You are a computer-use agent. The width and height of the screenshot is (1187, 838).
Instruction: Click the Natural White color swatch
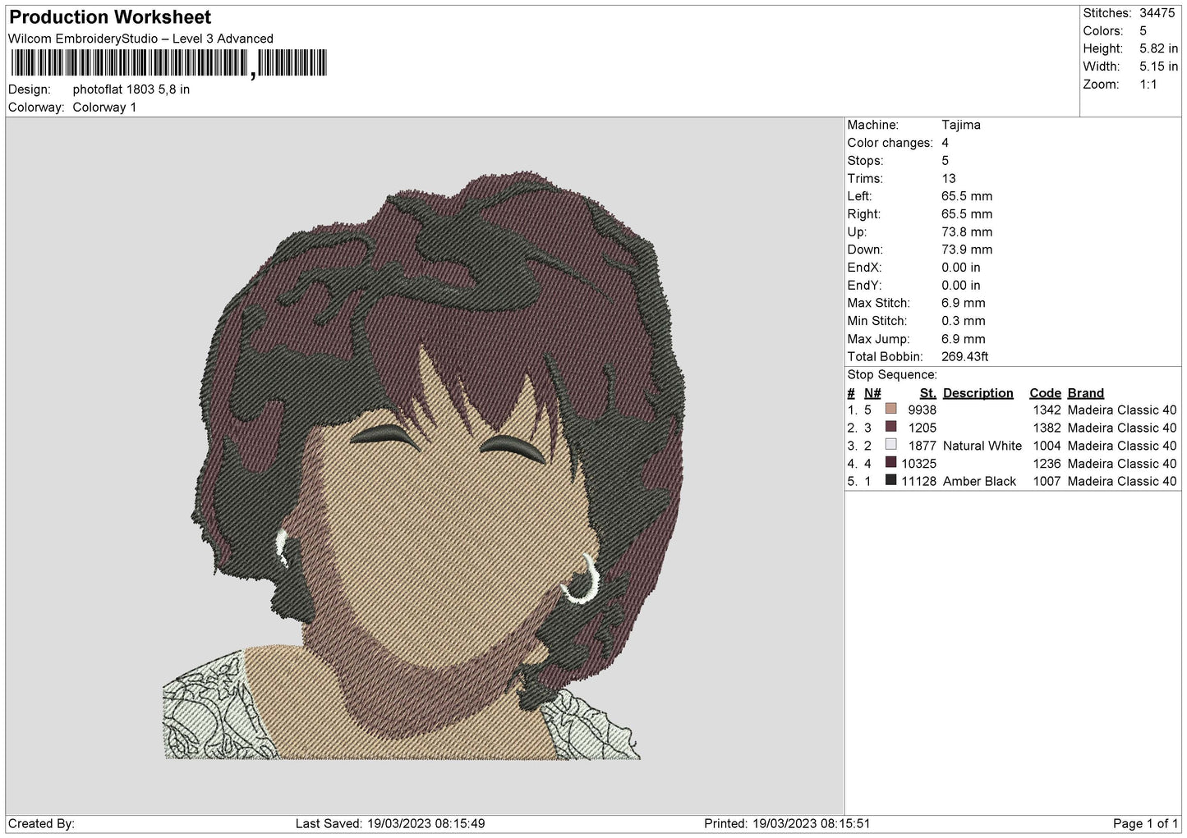pos(890,445)
